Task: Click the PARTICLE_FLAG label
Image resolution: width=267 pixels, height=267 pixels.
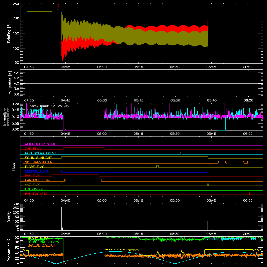Action: click(x=37, y=180)
